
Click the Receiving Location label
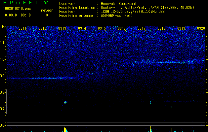coord(77,8)
